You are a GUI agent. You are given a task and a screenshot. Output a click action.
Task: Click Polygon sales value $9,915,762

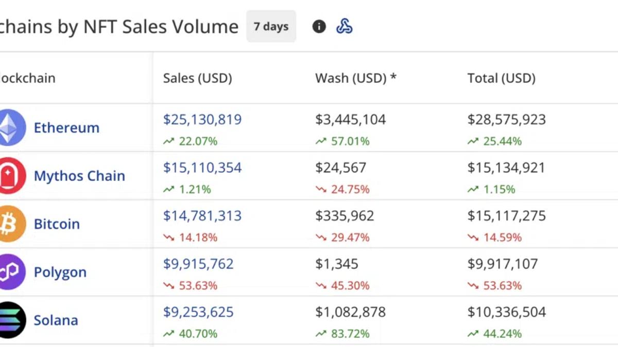point(198,264)
